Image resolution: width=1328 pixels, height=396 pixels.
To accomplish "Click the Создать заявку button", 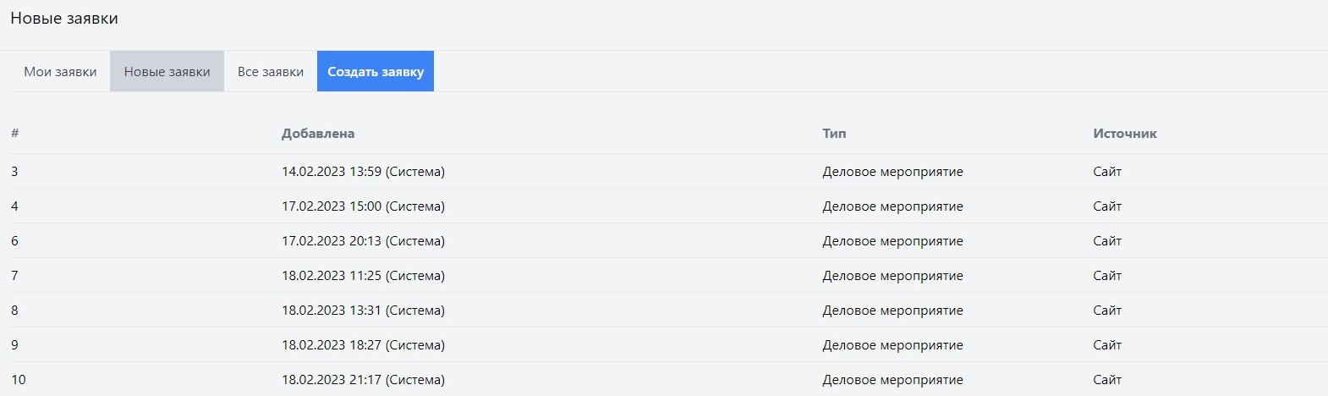I will coord(376,72).
